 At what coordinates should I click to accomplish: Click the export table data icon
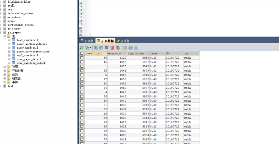click(82, 47)
